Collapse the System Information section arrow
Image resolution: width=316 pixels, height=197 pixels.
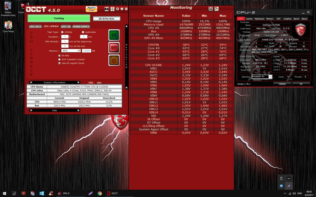[x=78, y=82]
